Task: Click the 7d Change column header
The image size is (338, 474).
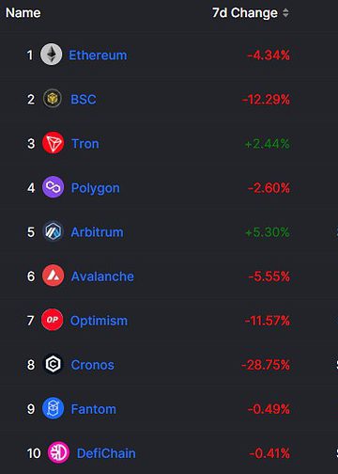Action: point(245,13)
